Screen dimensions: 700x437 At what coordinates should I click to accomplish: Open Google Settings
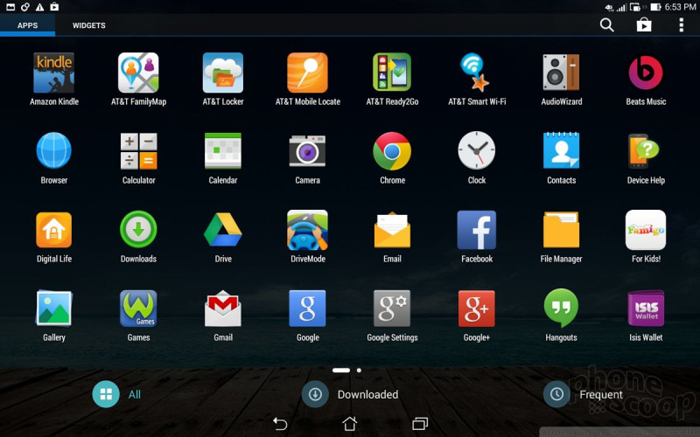(392, 308)
